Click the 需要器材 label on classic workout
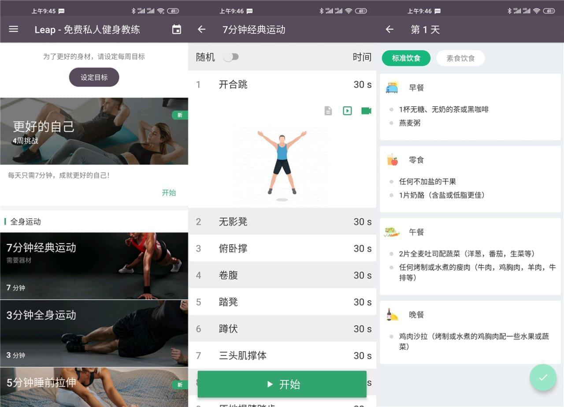 (x=19, y=260)
